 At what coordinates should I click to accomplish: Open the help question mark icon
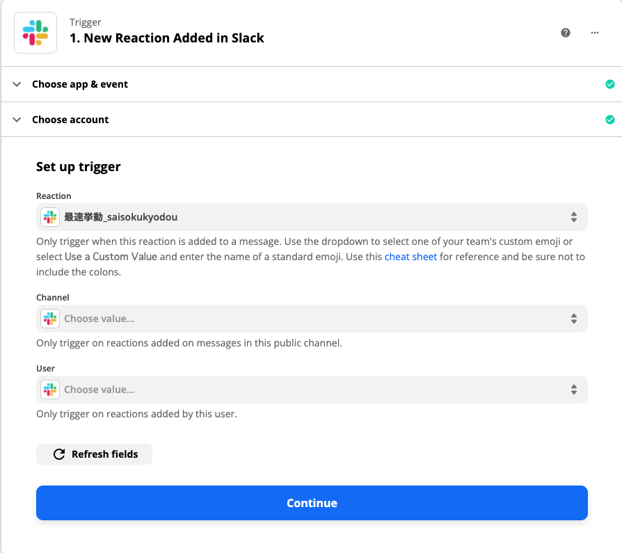[x=566, y=32]
